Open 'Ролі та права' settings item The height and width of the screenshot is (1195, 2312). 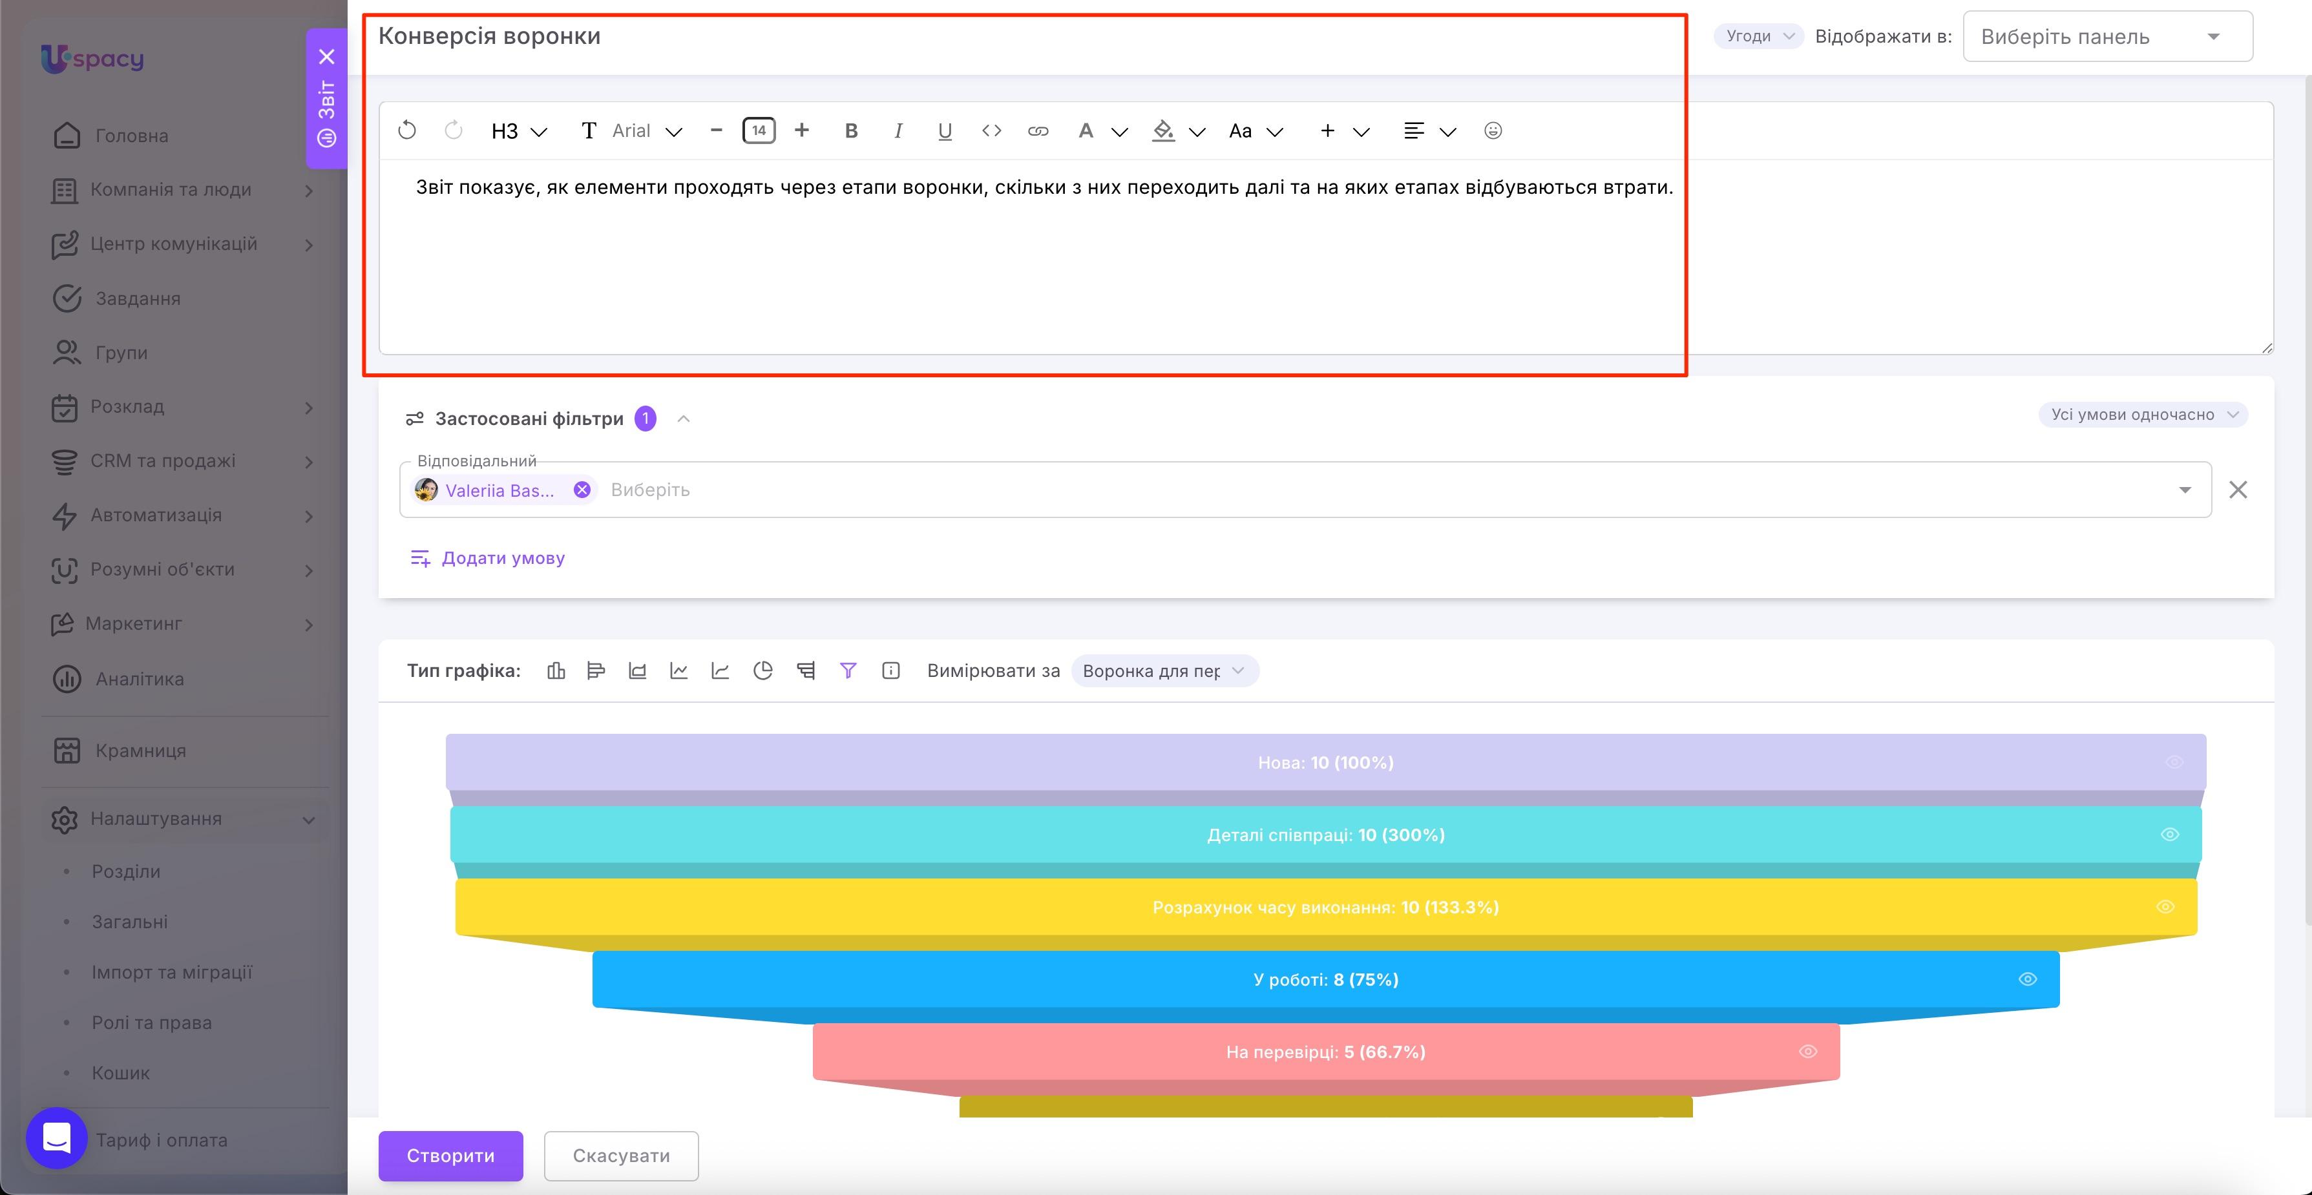(x=152, y=1023)
